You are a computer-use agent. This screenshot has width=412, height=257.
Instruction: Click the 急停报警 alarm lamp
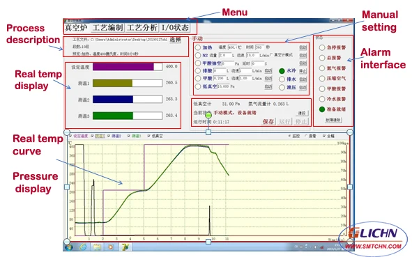[x=322, y=47]
